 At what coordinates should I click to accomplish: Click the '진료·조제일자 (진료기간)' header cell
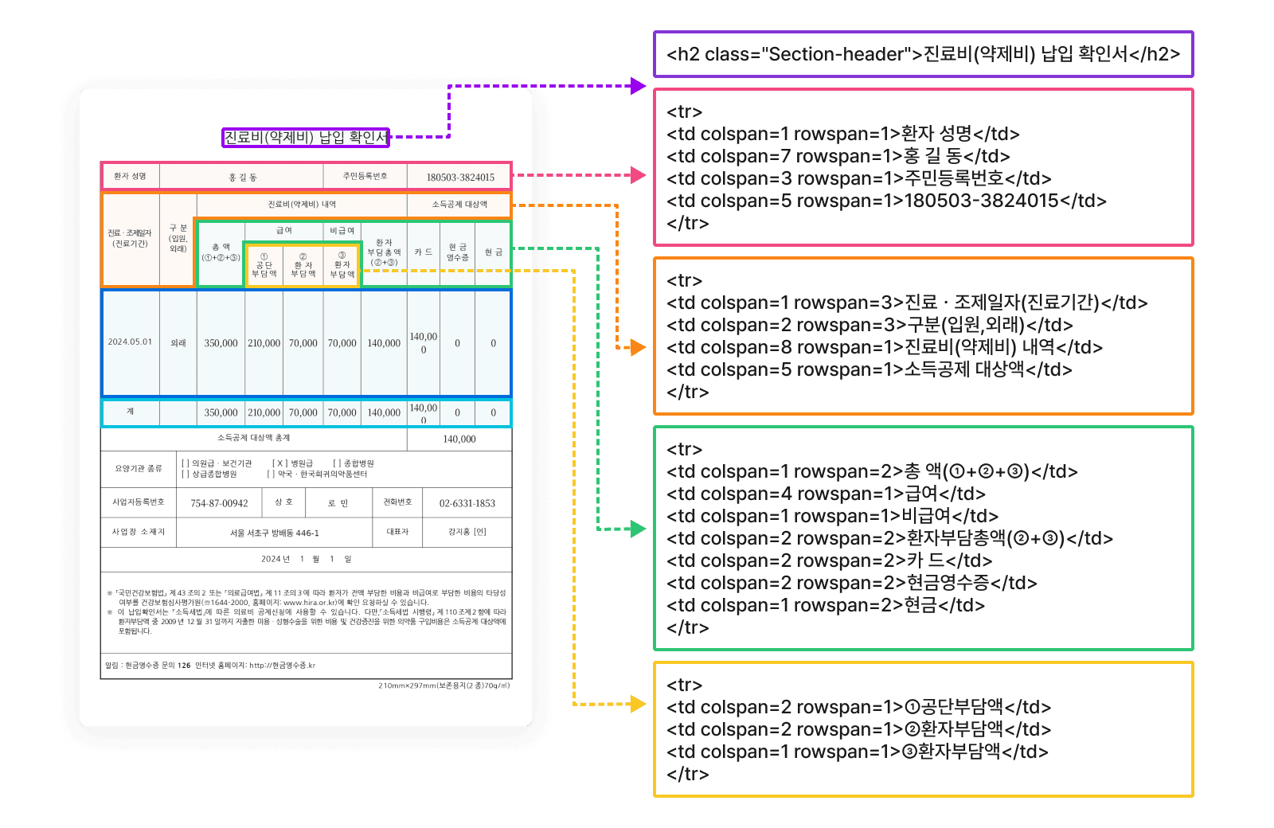tap(130, 238)
